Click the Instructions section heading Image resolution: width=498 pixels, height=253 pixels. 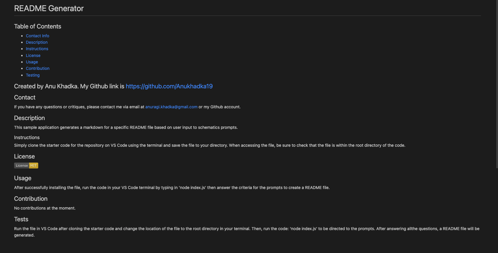pyautogui.click(x=27, y=137)
